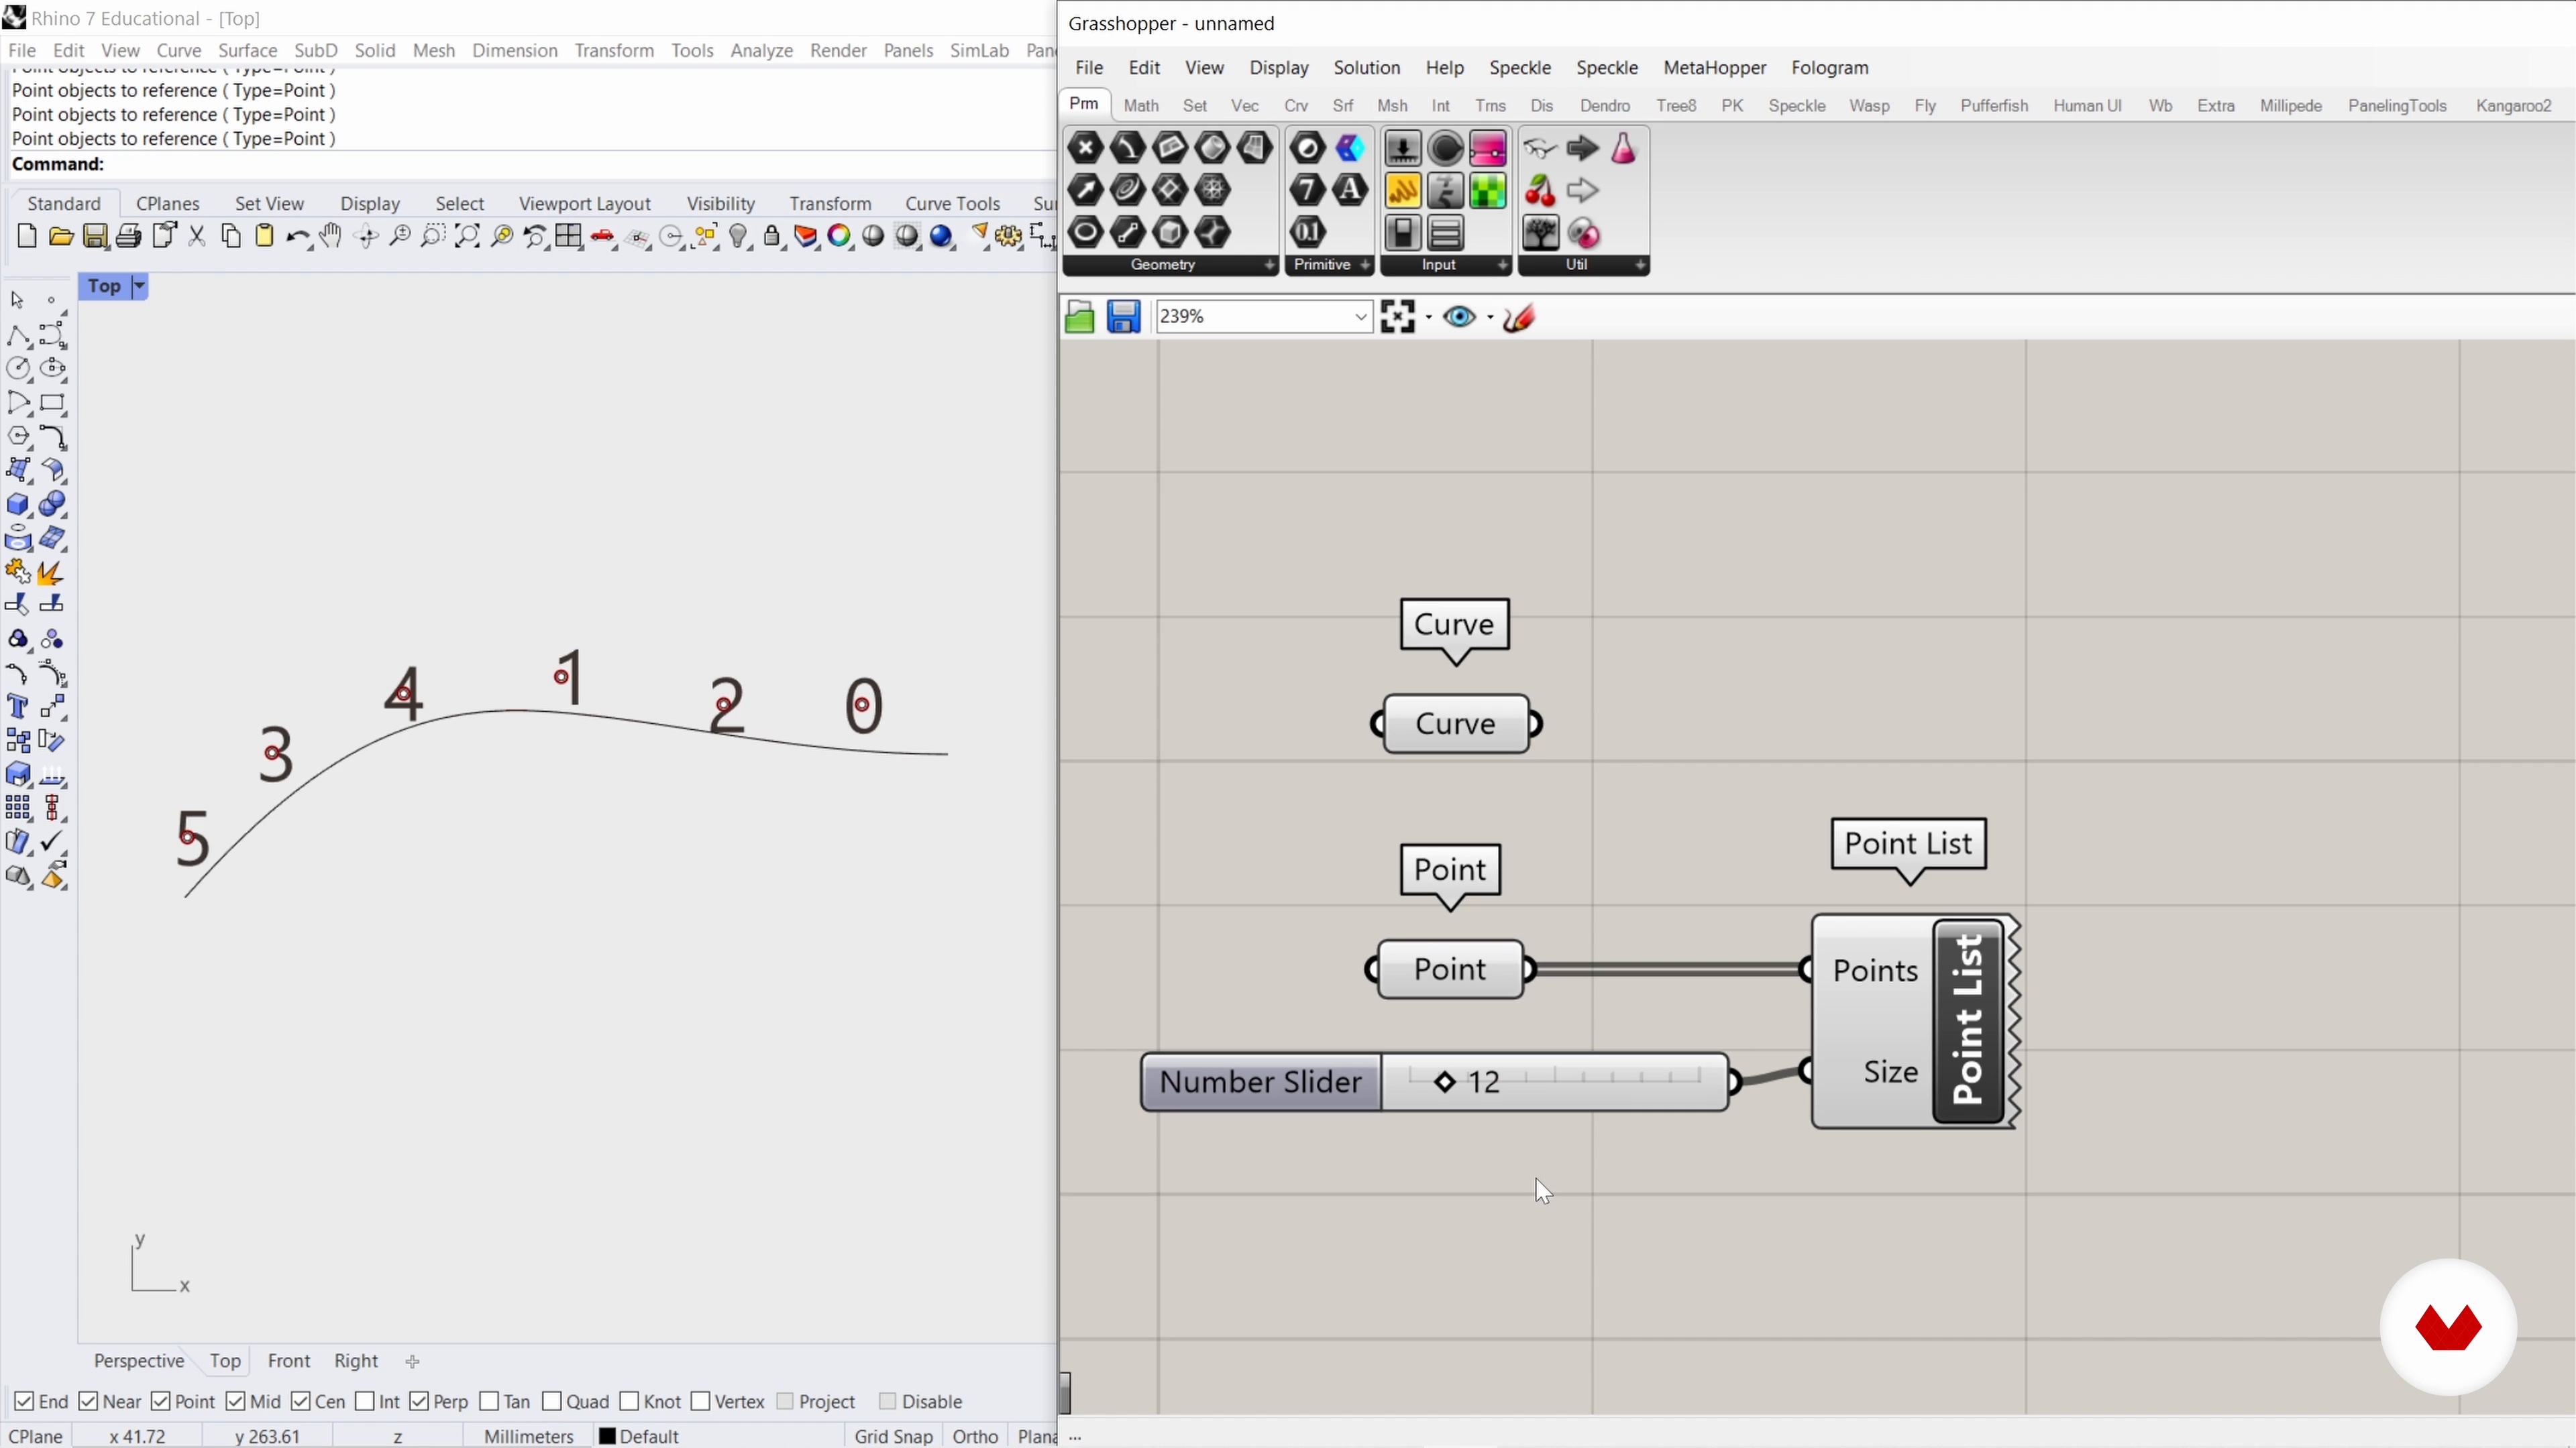This screenshot has height=1448, width=2576.
Task: Click the Number Slider handle at 12
Action: (x=1444, y=1082)
